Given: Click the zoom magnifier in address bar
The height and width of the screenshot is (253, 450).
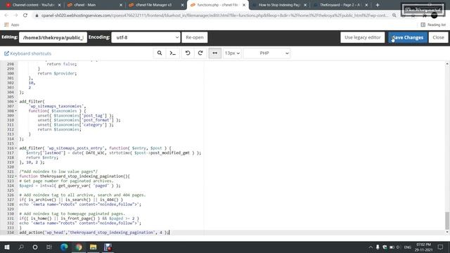Looking at the screenshot, I should (x=394, y=15).
